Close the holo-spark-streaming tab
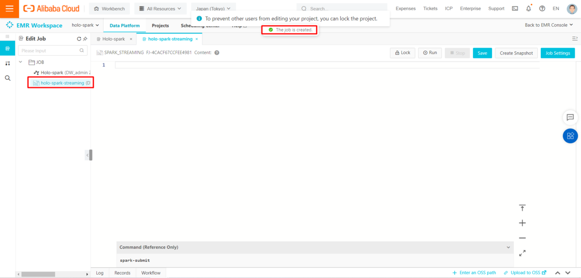 click(x=196, y=39)
